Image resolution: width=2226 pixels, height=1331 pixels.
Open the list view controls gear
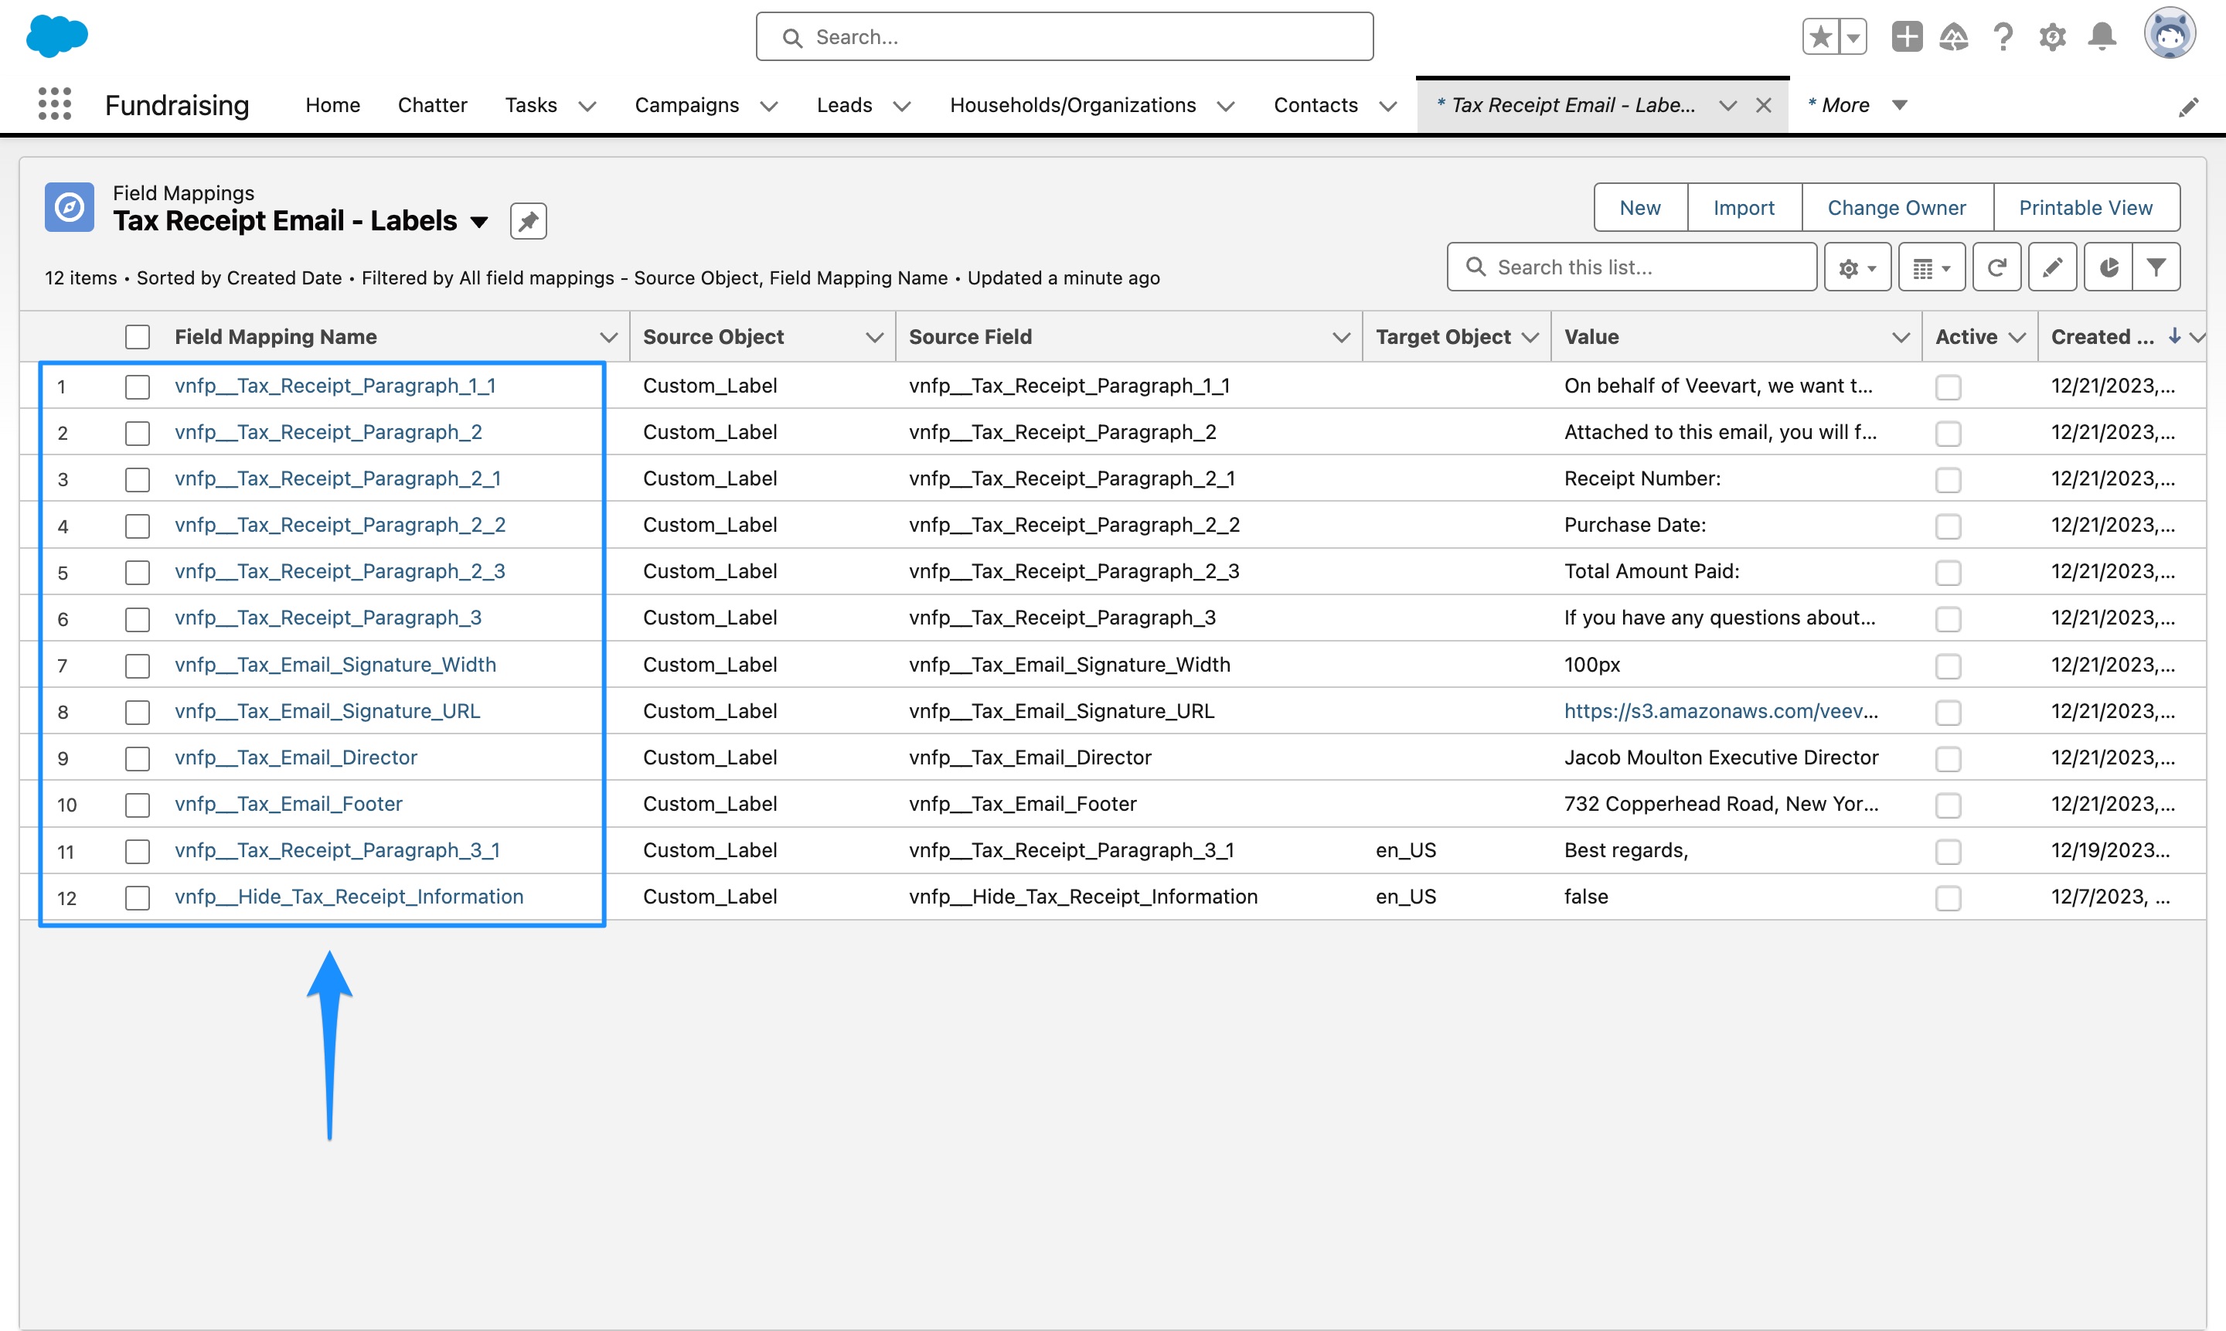pyautogui.click(x=1857, y=267)
